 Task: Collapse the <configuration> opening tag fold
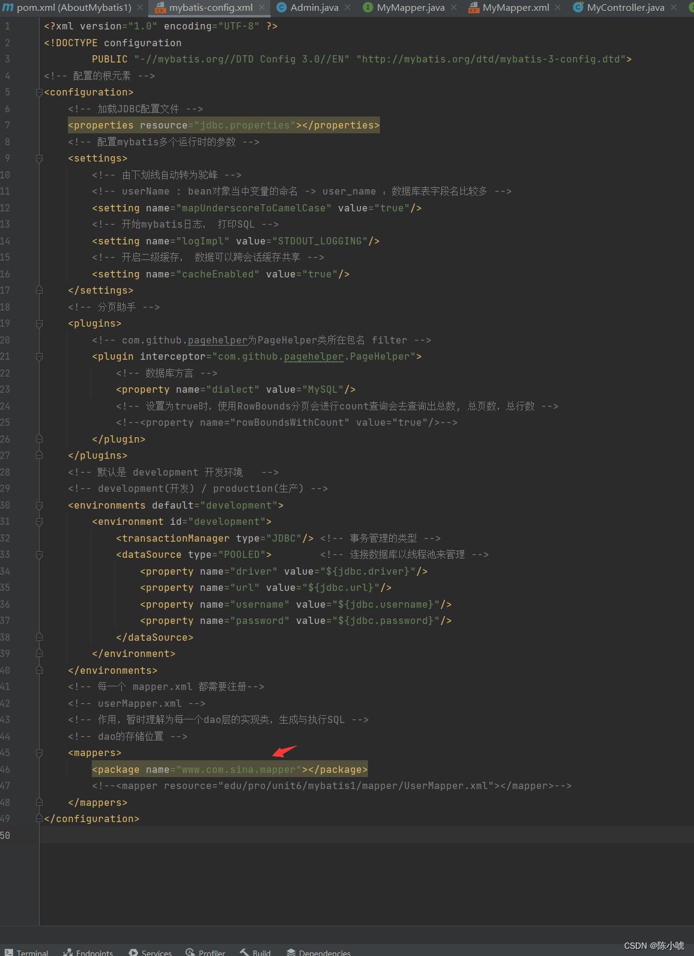click(x=39, y=92)
